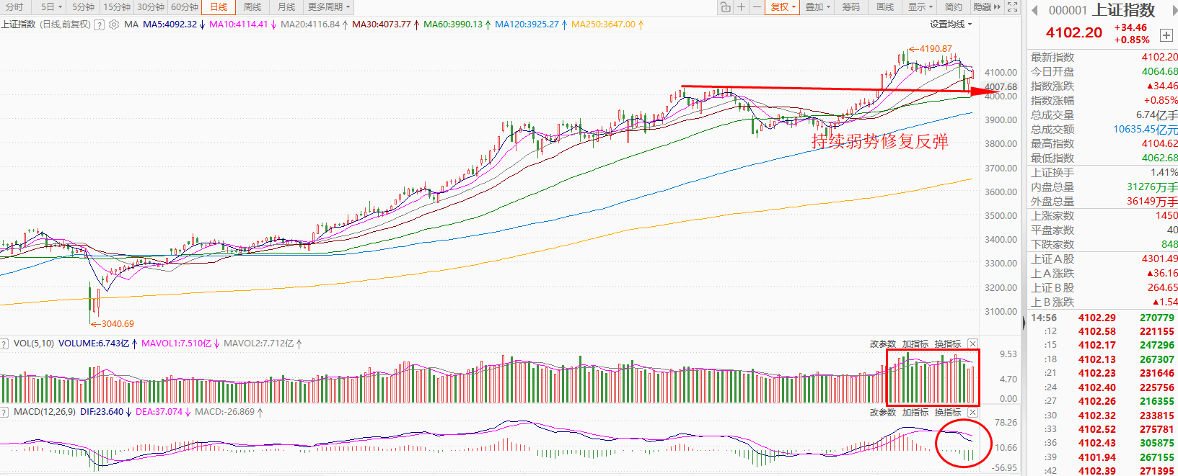Open the 设置均线 dropdown
1178x476 pixels.
950,24
